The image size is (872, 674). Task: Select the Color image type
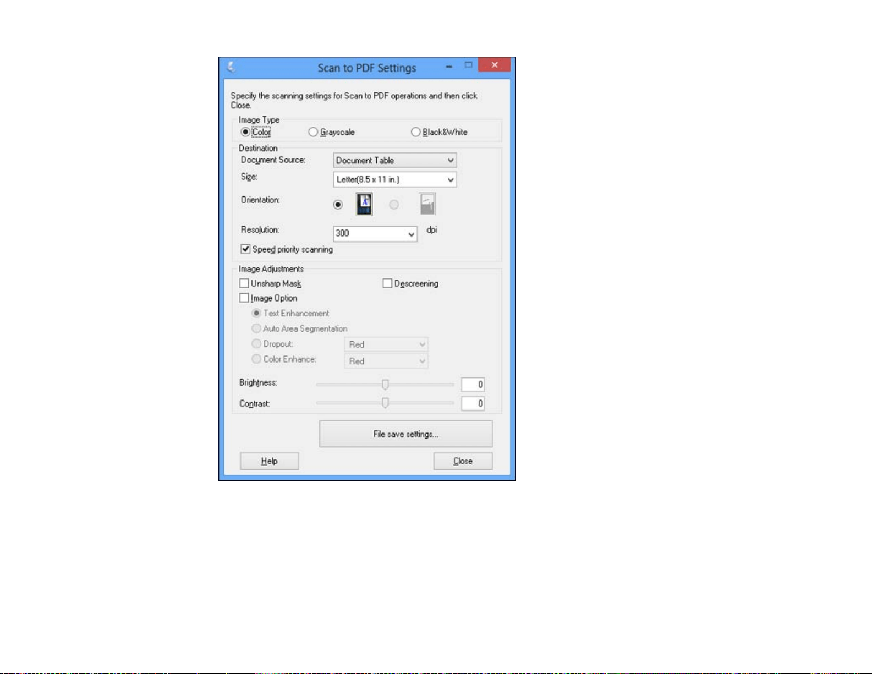point(256,132)
